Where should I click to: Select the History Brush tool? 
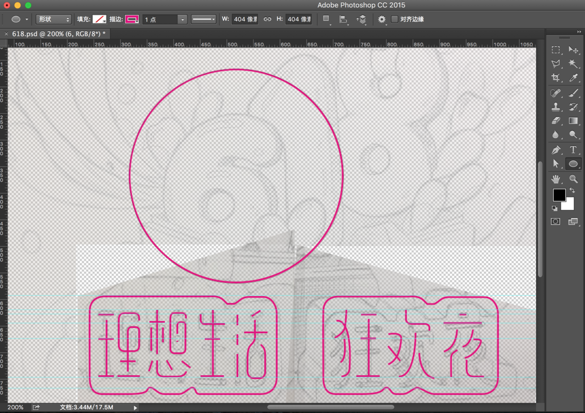pyautogui.click(x=573, y=107)
